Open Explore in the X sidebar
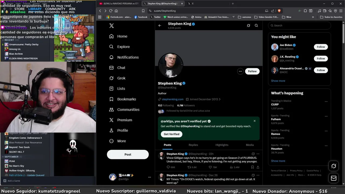Viewport: 345px width, 194px height. click(x=119, y=47)
